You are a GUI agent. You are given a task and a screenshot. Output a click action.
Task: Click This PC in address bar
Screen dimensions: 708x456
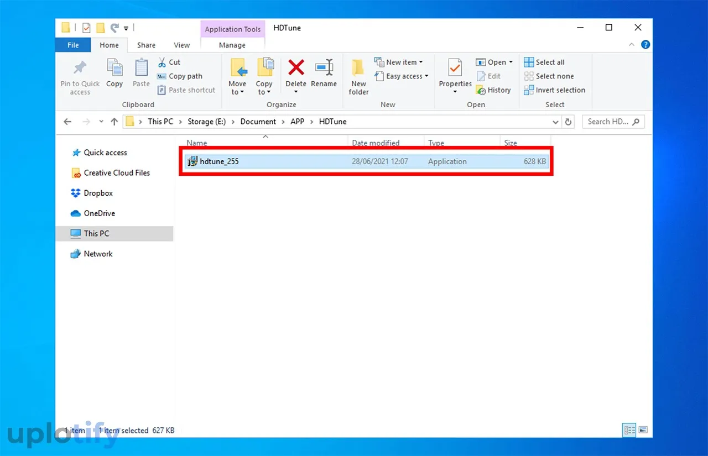[x=160, y=122]
